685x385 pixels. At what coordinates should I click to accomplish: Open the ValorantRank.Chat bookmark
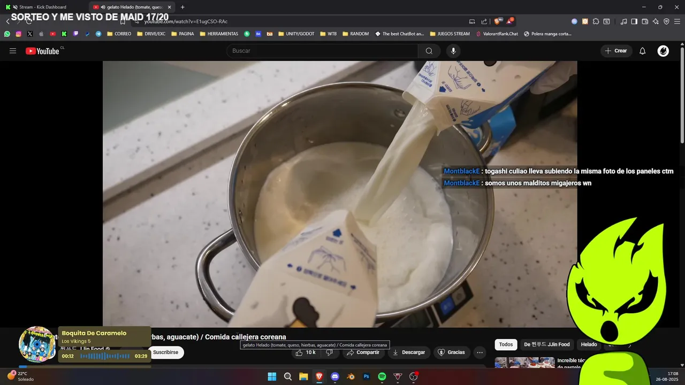coord(497,34)
